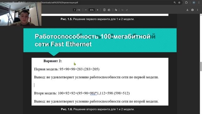
Task: Click the zoom magnifier icon in address bar
Action: pos(175,3)
